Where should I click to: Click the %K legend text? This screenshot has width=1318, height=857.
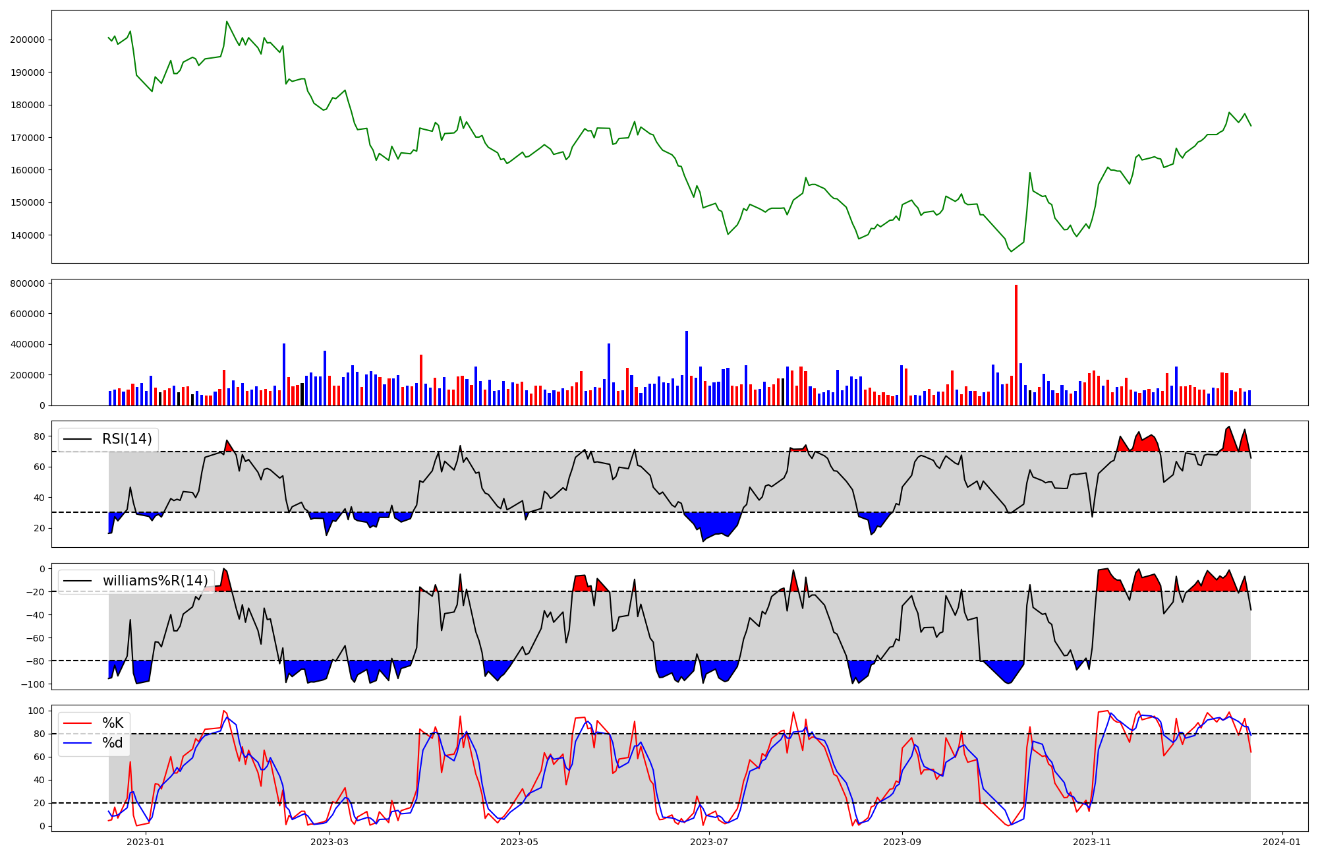[113, 723]
